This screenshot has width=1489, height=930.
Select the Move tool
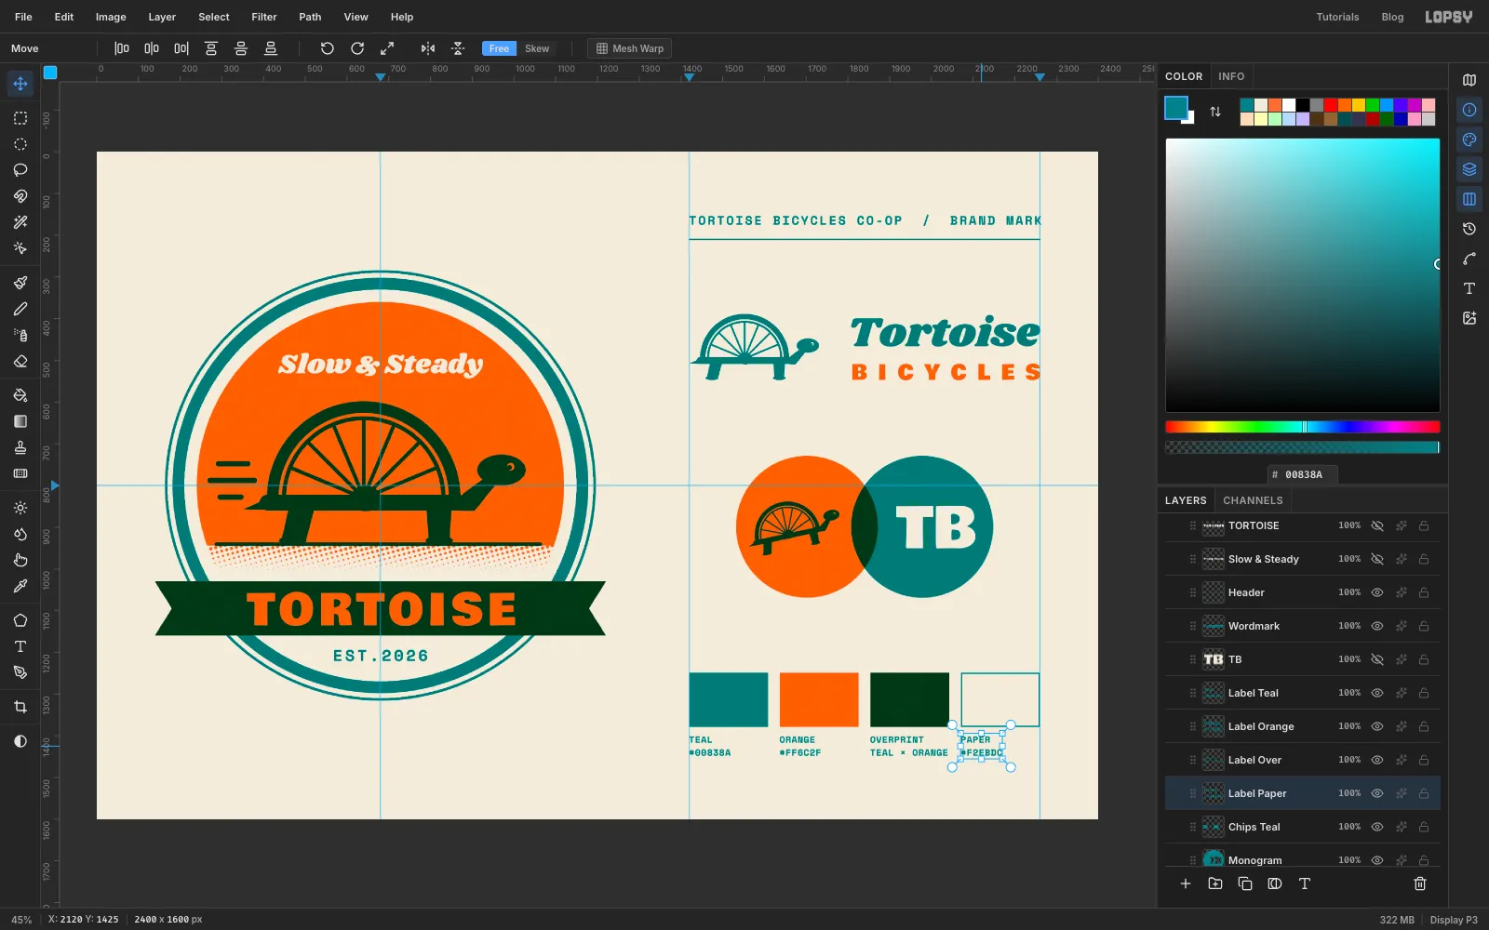coord(20,84)
